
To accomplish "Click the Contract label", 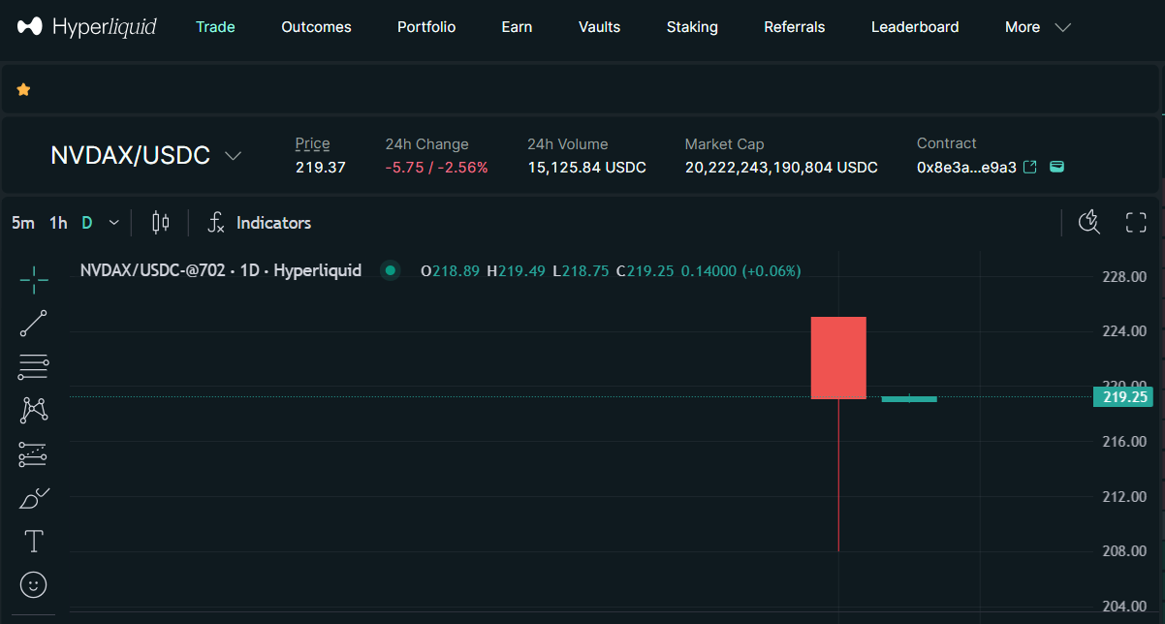I will (x=947, y=143).
